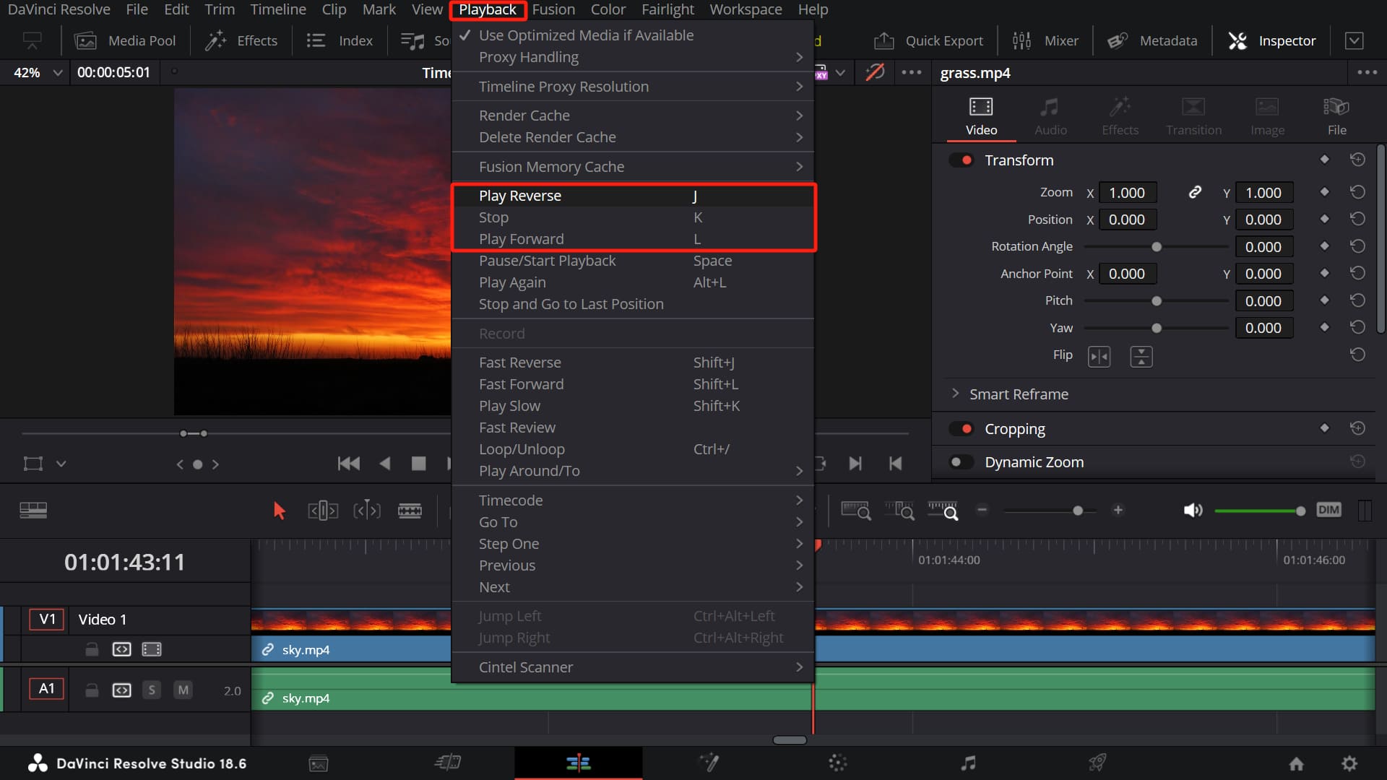Select the Blade edit mode tool
The width and height of the screenshot is (1387, 780).
[410, 511]
